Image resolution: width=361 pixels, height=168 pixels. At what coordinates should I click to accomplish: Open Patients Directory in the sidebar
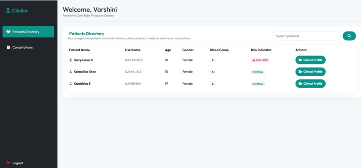[x=28, y=32]
